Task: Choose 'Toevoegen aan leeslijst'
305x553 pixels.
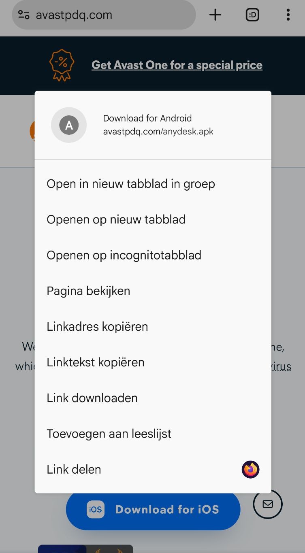Action: (153, 433)
